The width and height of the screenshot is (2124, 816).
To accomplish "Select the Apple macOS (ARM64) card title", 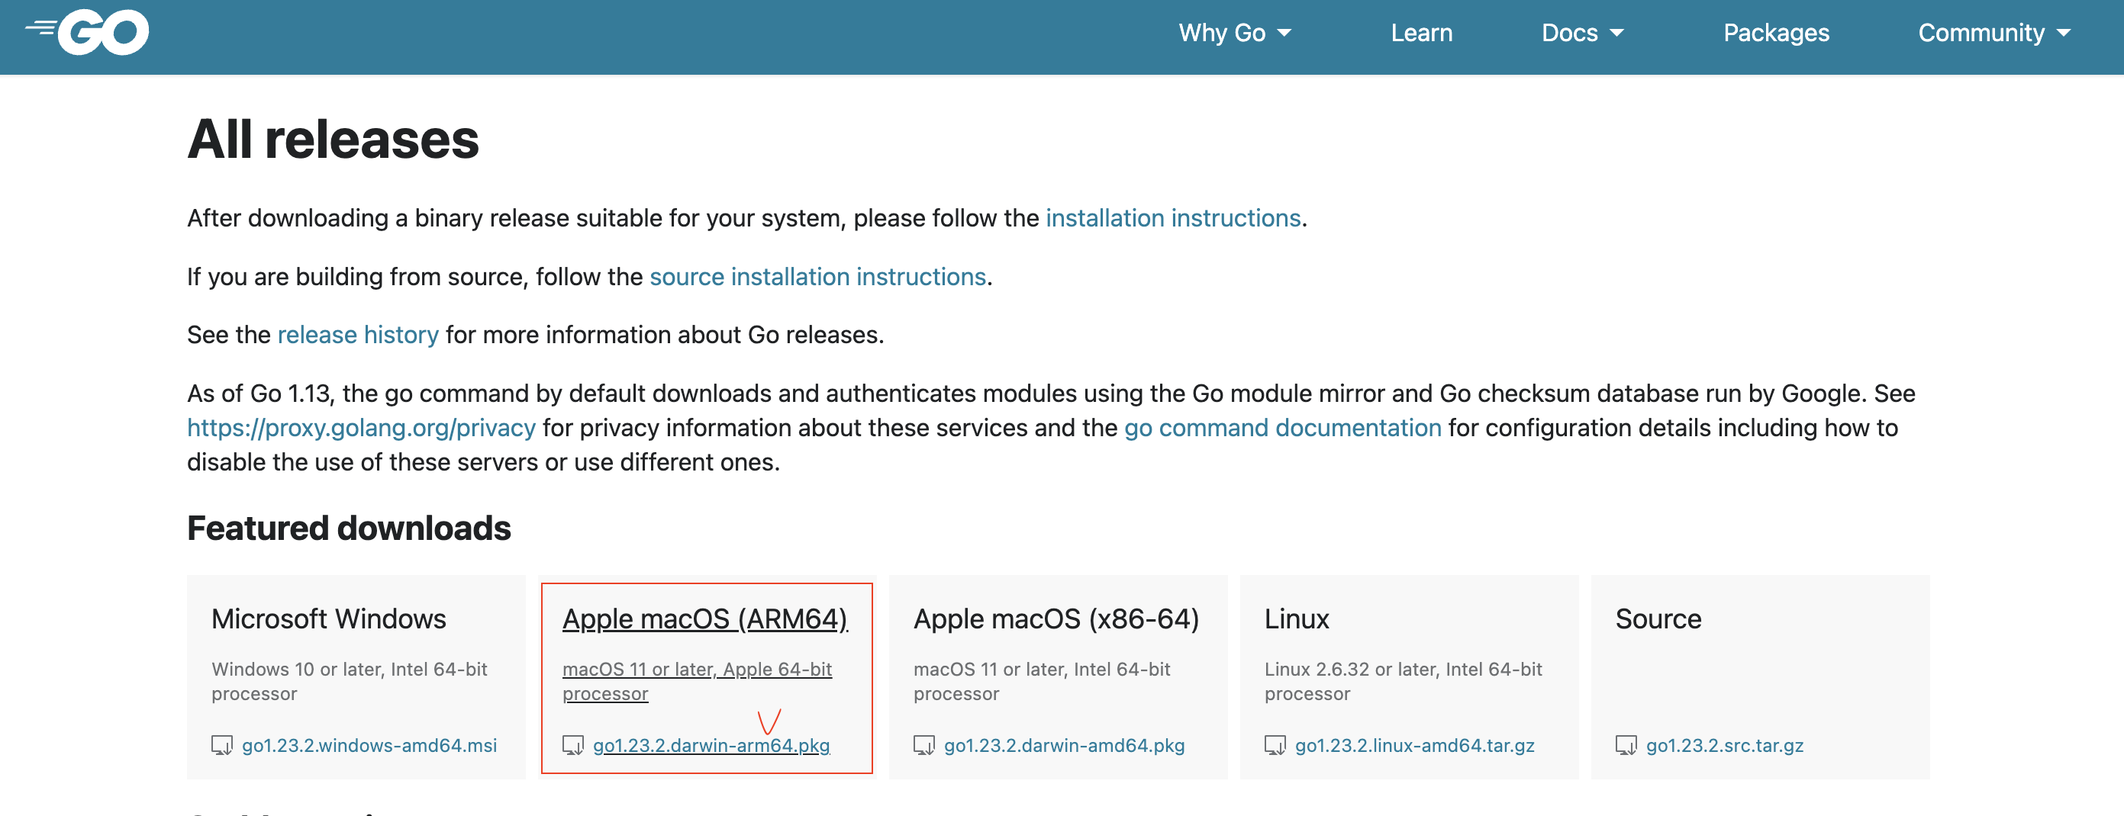I will (x=705, y=619).
